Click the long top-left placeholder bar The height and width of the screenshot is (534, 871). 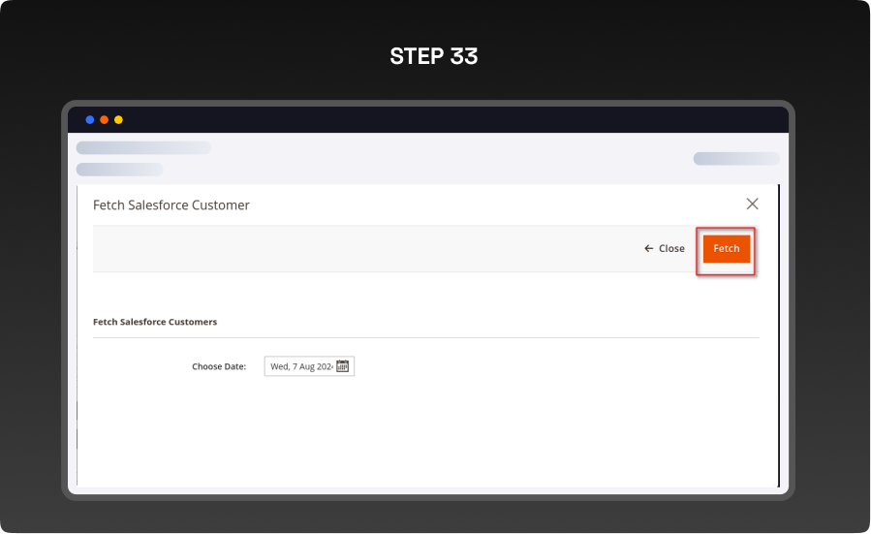click(143, 148)
